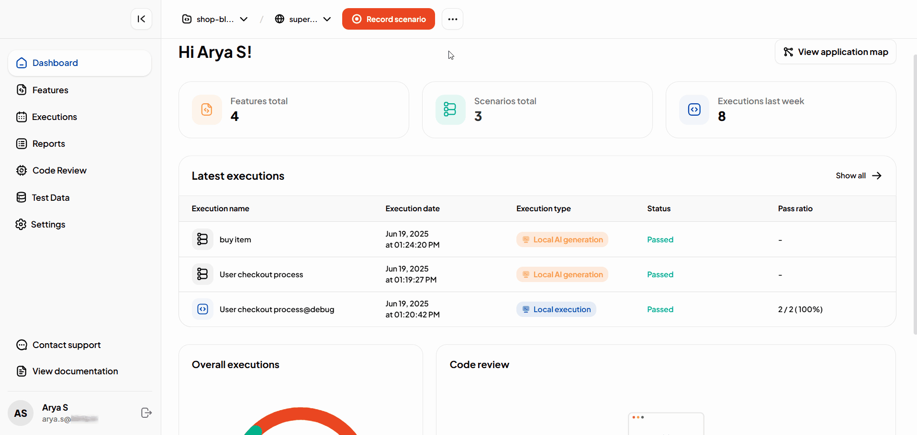Click the Executions last week icon
The image size is (917, 435).
694,110
